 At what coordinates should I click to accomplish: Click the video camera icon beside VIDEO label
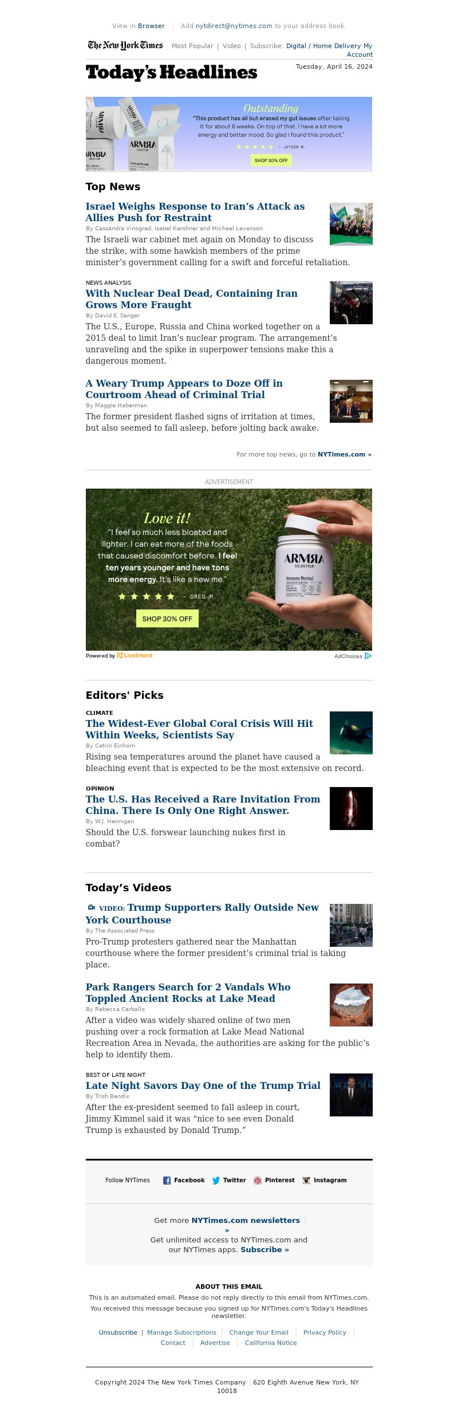tap(91, 907)
